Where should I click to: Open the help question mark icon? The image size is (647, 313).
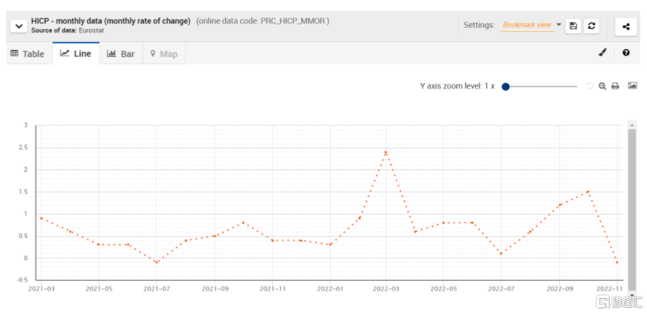coord(626,53)
